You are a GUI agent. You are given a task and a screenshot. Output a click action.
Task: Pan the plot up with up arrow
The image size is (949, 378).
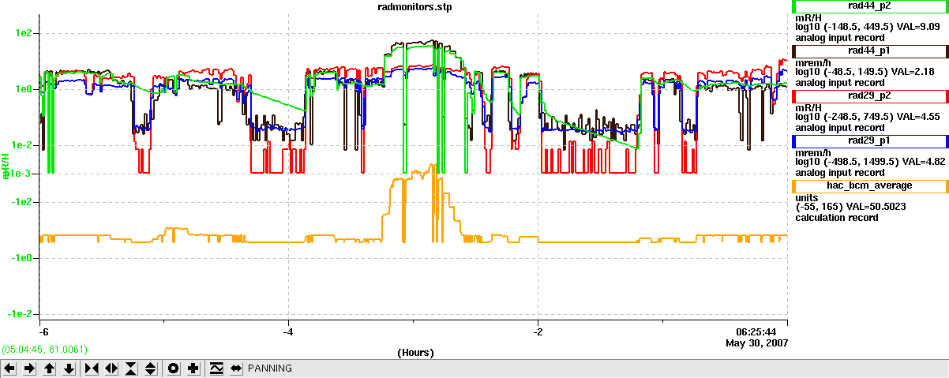coord(50,369)
